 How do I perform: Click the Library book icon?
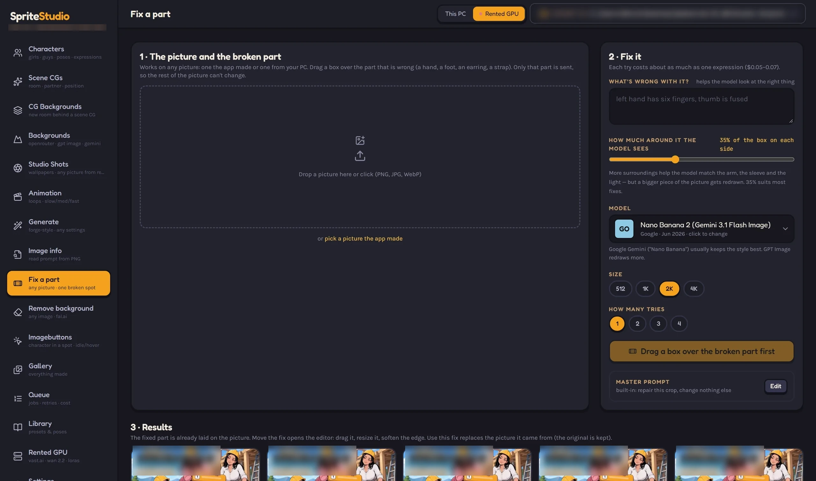tap(18, 427)
